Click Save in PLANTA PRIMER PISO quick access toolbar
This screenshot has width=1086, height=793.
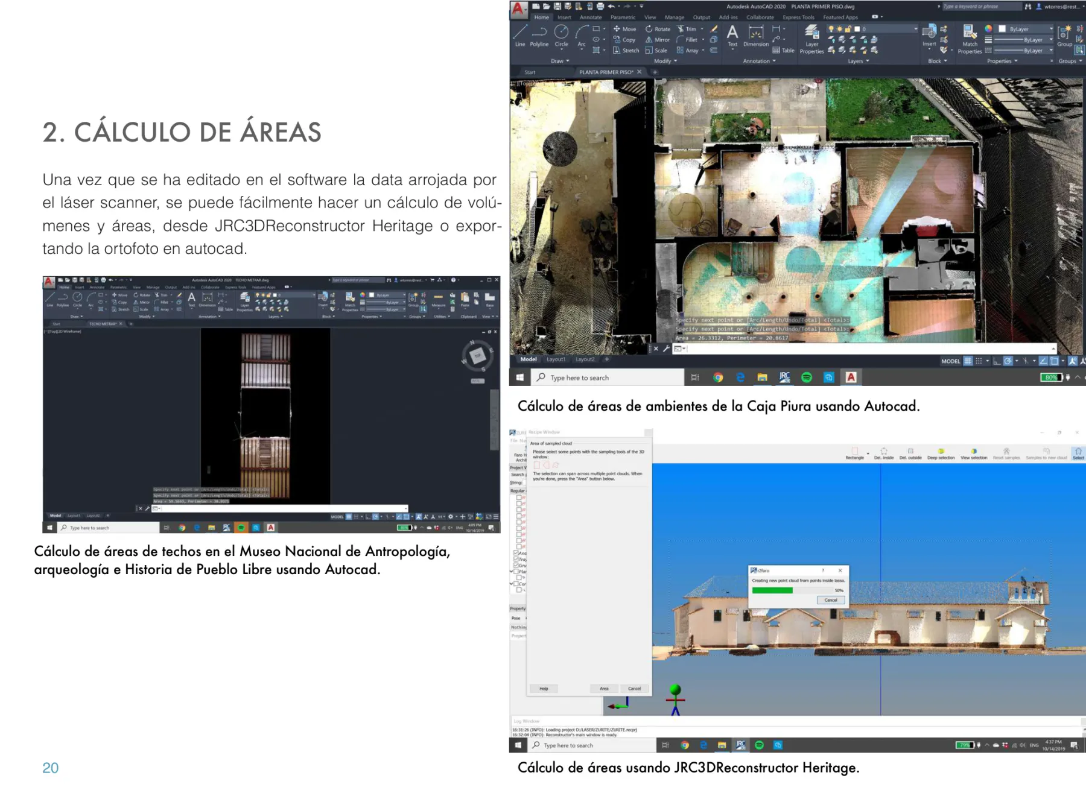point(557,6)
